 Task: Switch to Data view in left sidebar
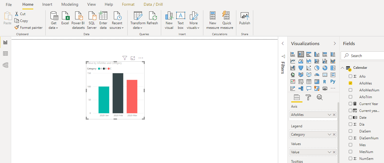click(5, 54)
